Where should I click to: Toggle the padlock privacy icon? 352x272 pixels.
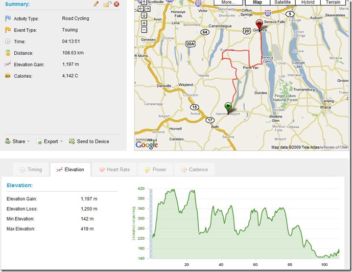(107, 4)
